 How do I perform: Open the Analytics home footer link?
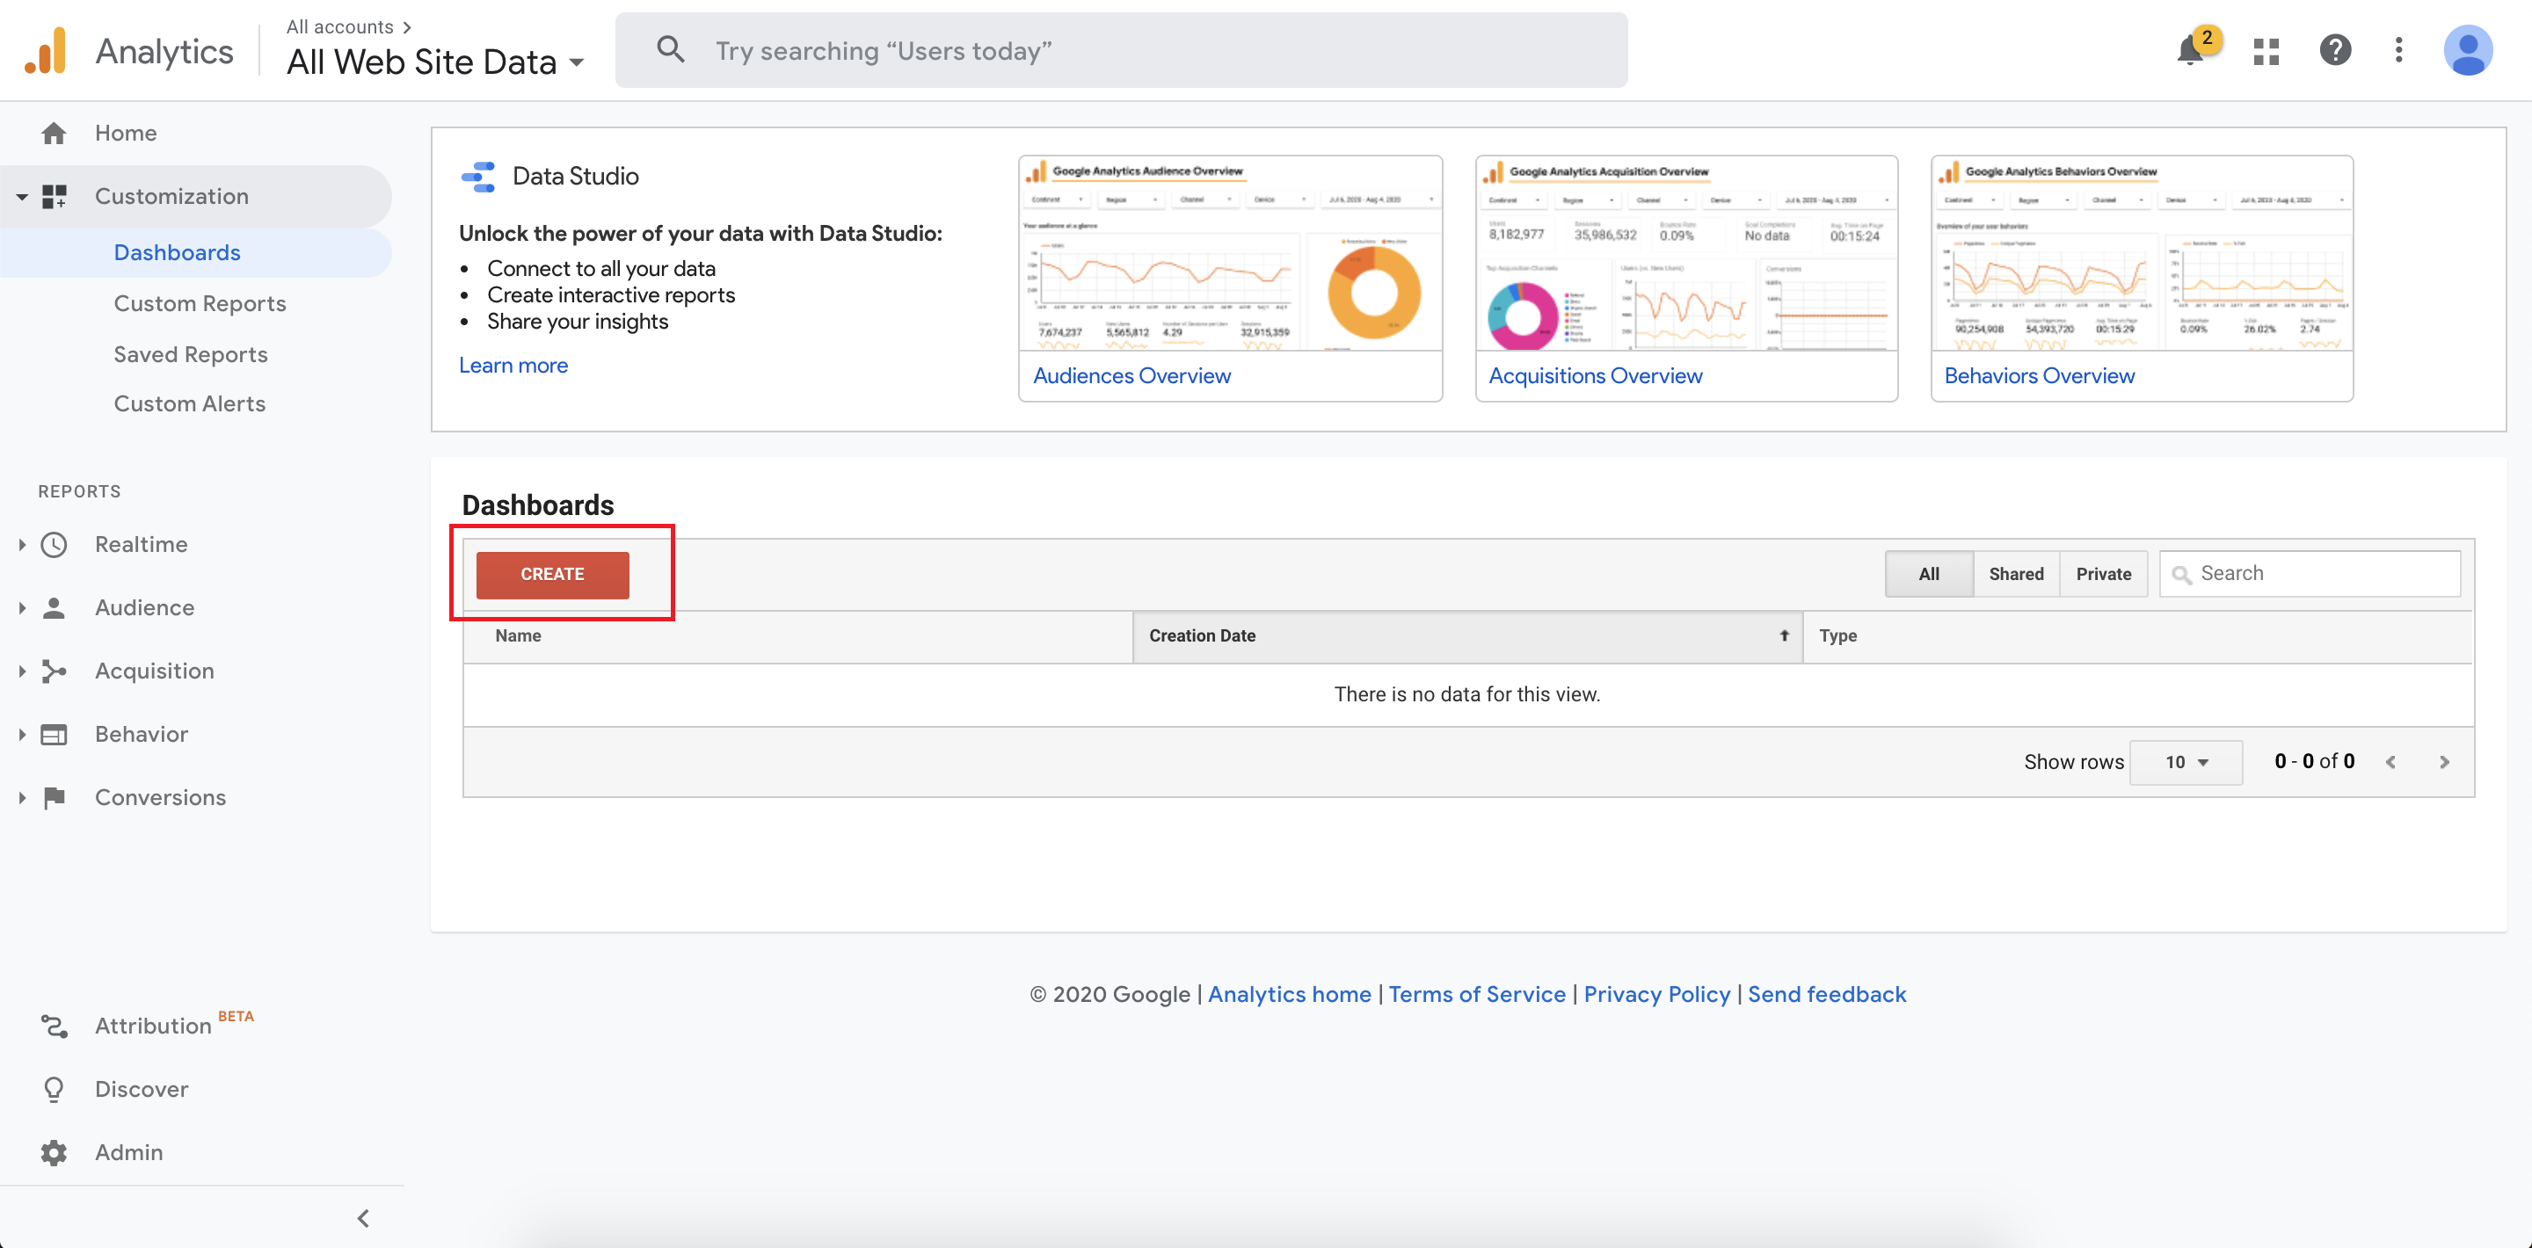tap(1289, 995)
